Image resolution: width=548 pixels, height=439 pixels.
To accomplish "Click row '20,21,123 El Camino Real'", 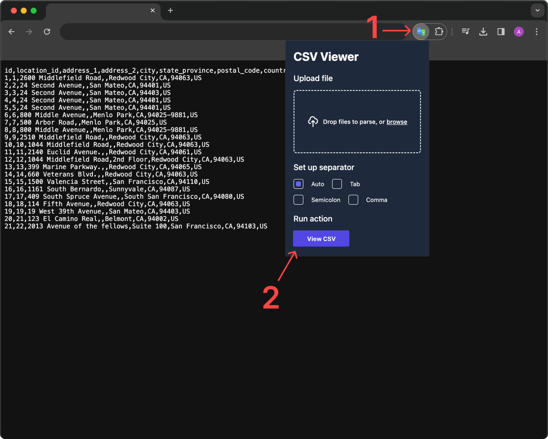I will [x=91, y=219].
